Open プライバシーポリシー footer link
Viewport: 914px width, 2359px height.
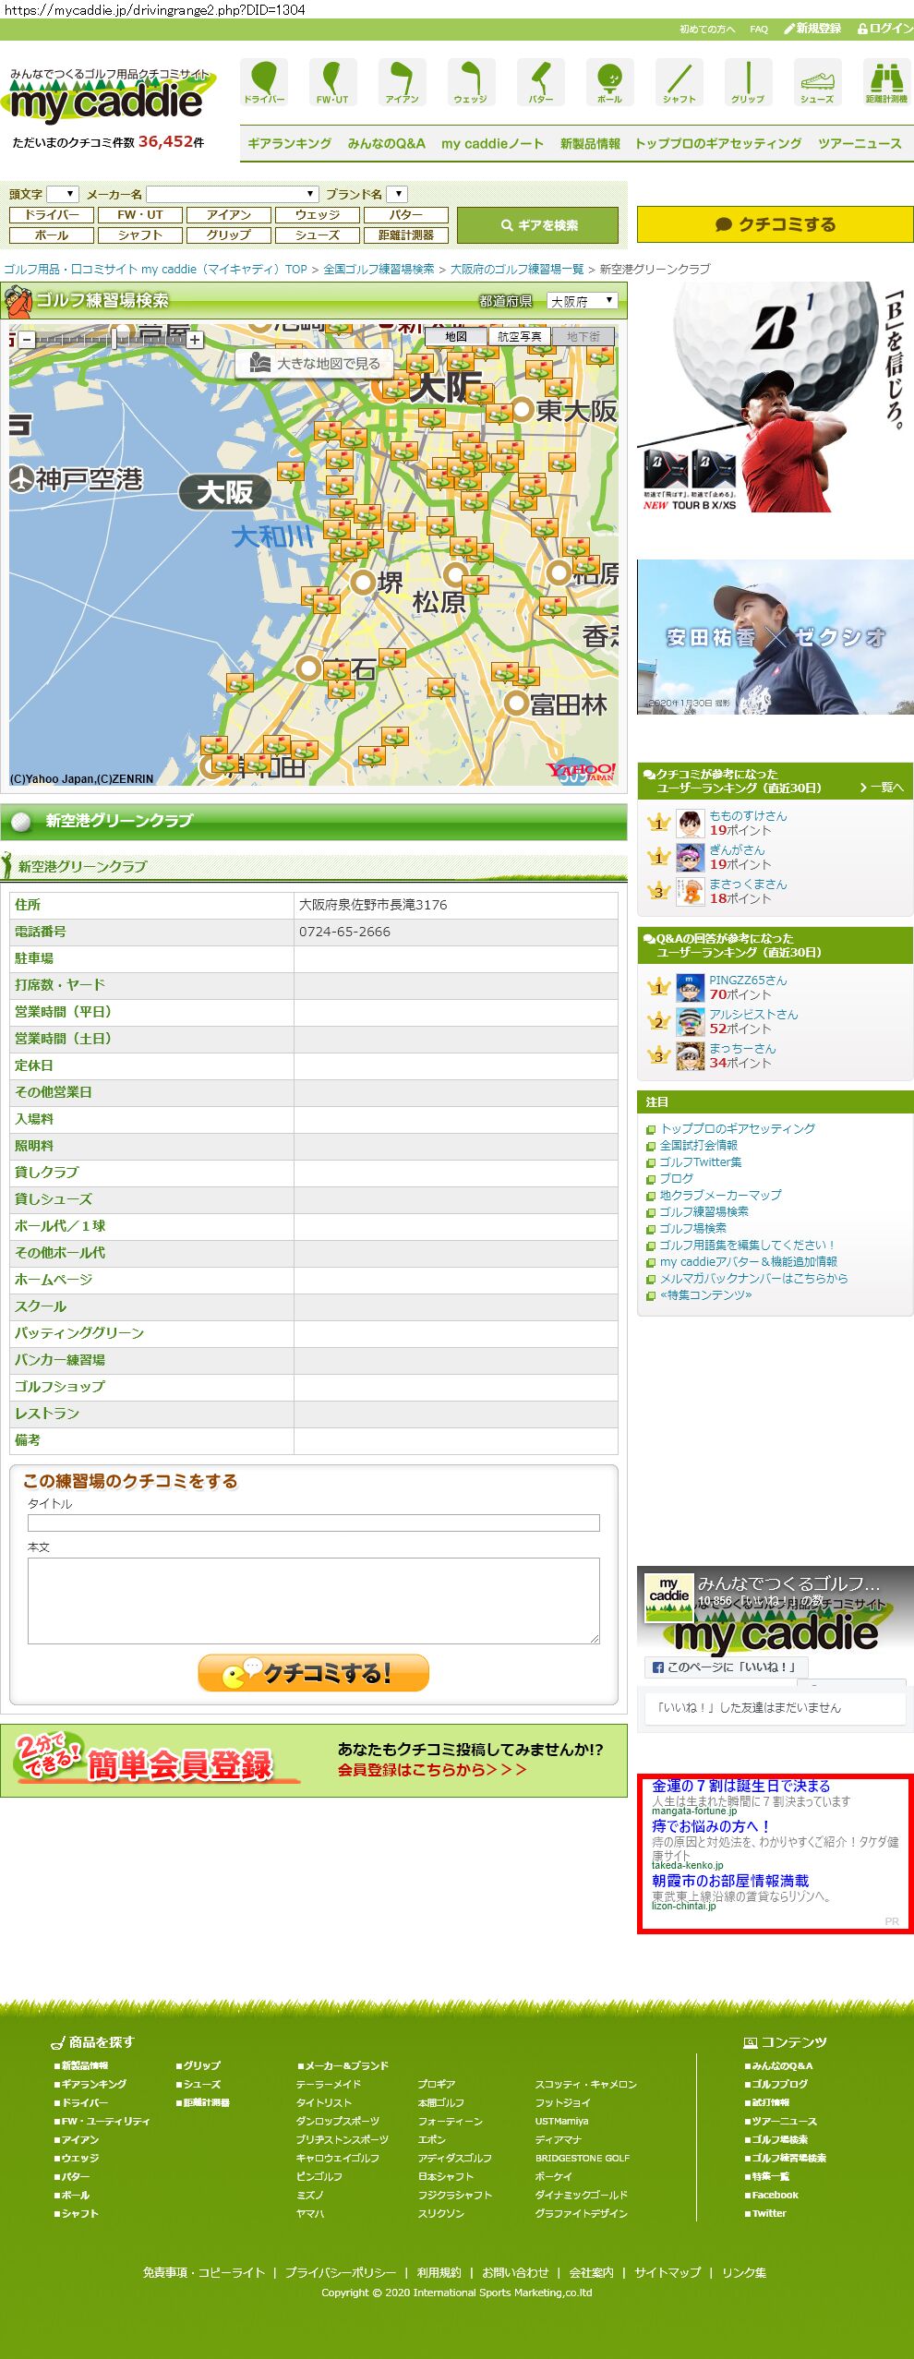tap(340, 2273)
